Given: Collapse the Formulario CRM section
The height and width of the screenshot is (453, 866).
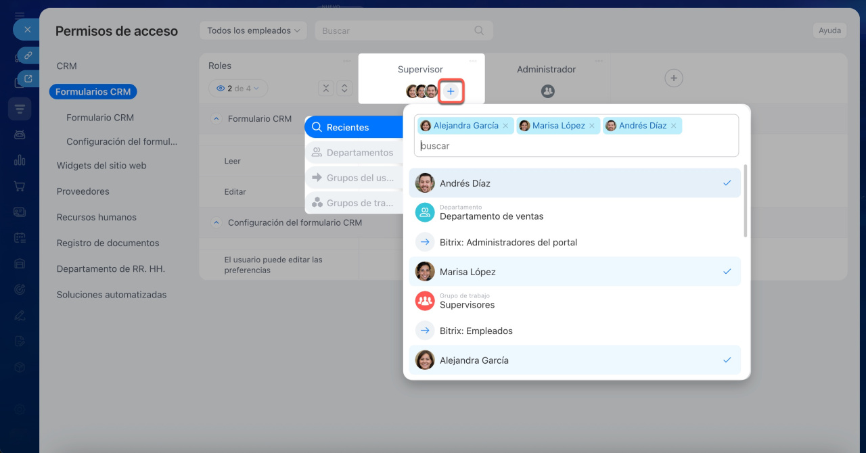Looking at the screenshot, I should tap(216, 118).
